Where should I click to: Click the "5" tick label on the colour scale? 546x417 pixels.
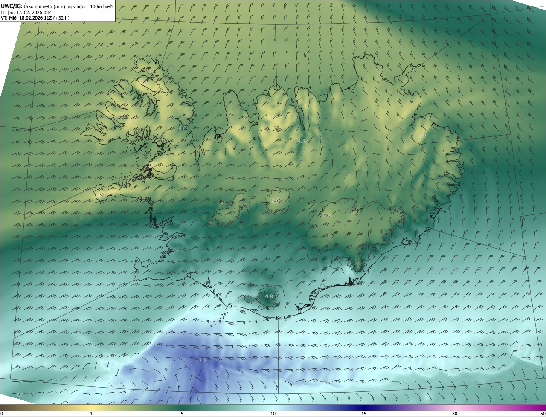pos(182,414)
